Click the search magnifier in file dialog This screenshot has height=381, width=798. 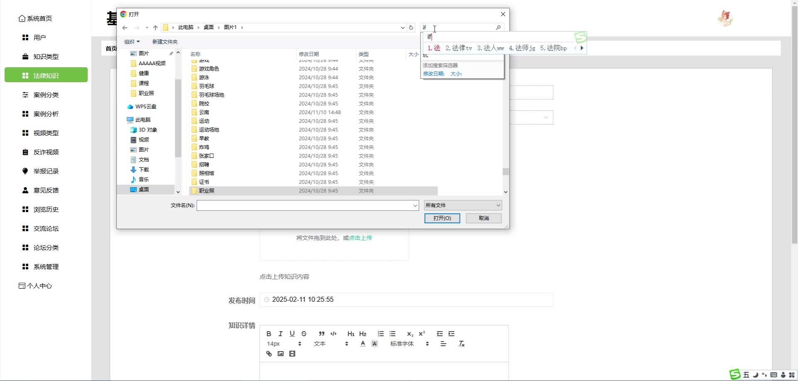coord(498,27)
